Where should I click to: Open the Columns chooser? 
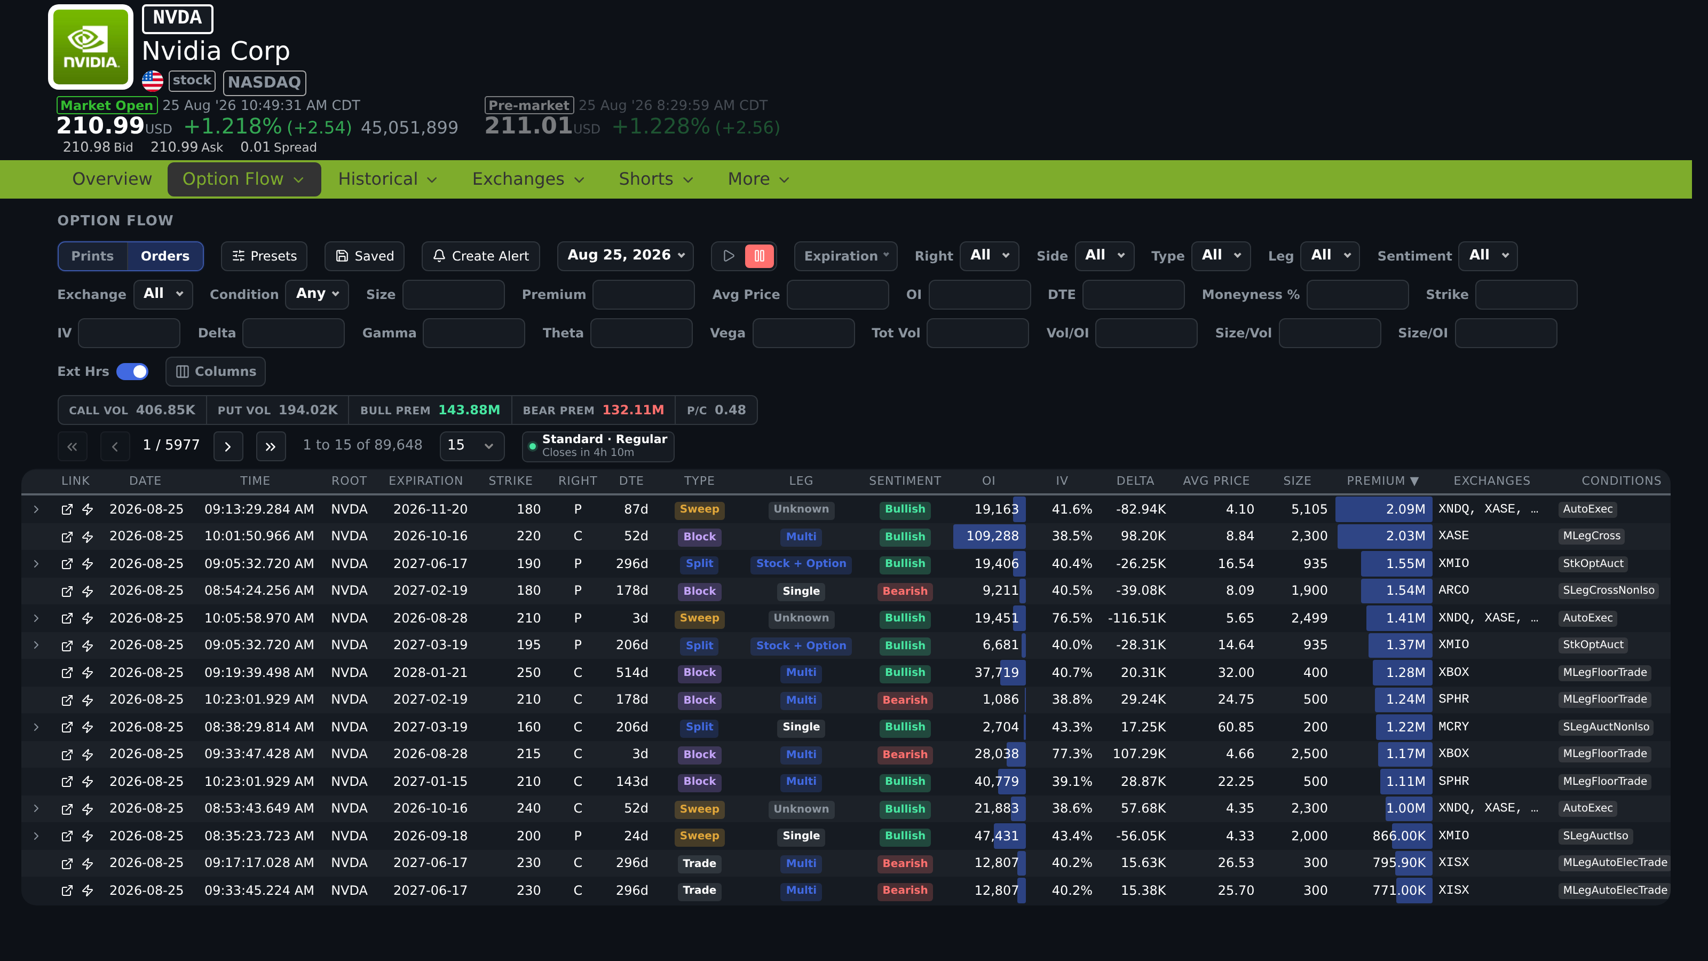216,372
